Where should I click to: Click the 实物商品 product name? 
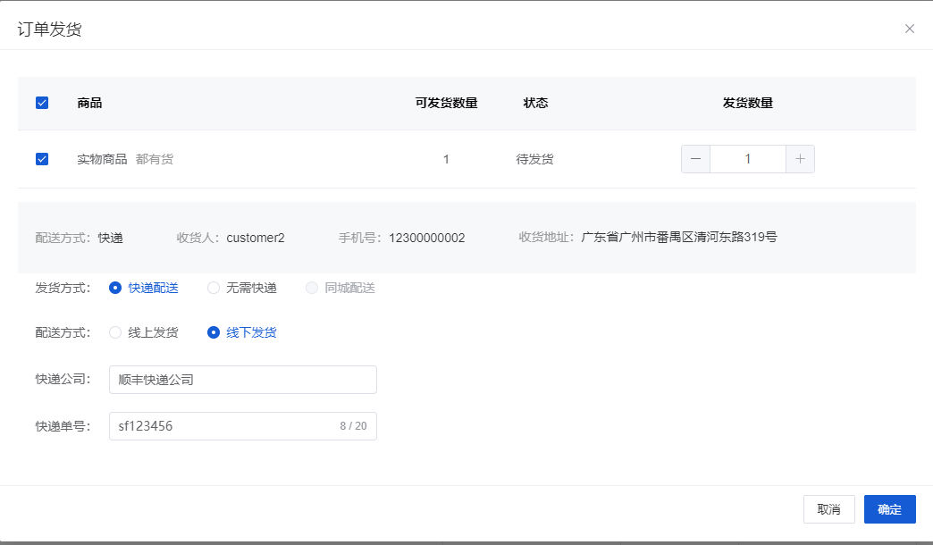click(x=102, y=159)
